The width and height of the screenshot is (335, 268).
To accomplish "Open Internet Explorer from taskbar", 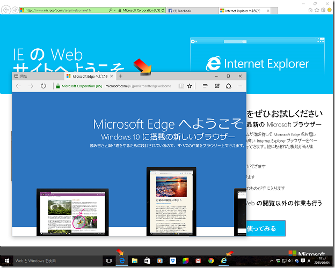I will [224, 260].
